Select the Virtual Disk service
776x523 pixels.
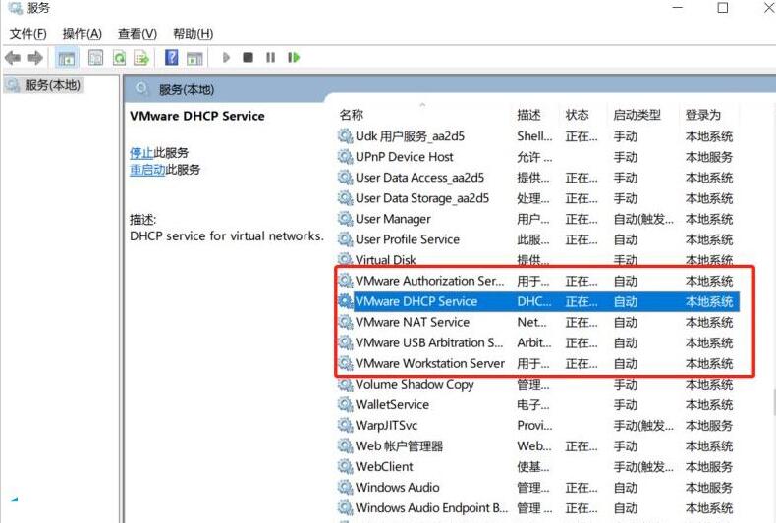[538, 260]
